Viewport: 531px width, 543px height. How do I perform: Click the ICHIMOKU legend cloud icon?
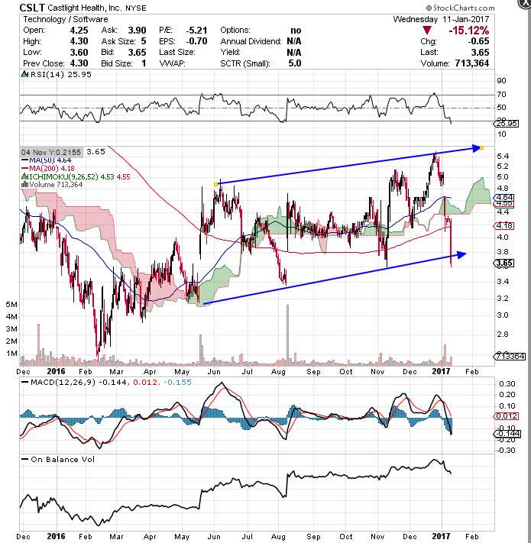25,176
